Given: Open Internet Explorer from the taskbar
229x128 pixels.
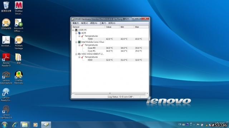Looking at the screenshot, I should click(15, 125).
